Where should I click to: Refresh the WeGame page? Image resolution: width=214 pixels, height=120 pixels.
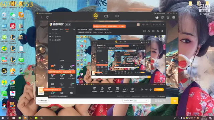coord(47,17)
